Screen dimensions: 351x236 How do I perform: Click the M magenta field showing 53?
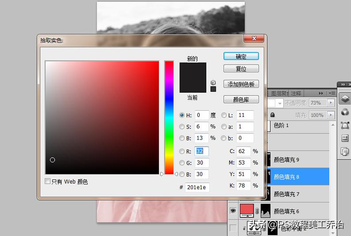(x=243, y=163)
